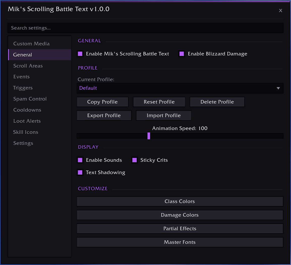This screenshot has height=265, width=291.
Task: Click the Animation Speed slider handle
Action: [149, 136]
